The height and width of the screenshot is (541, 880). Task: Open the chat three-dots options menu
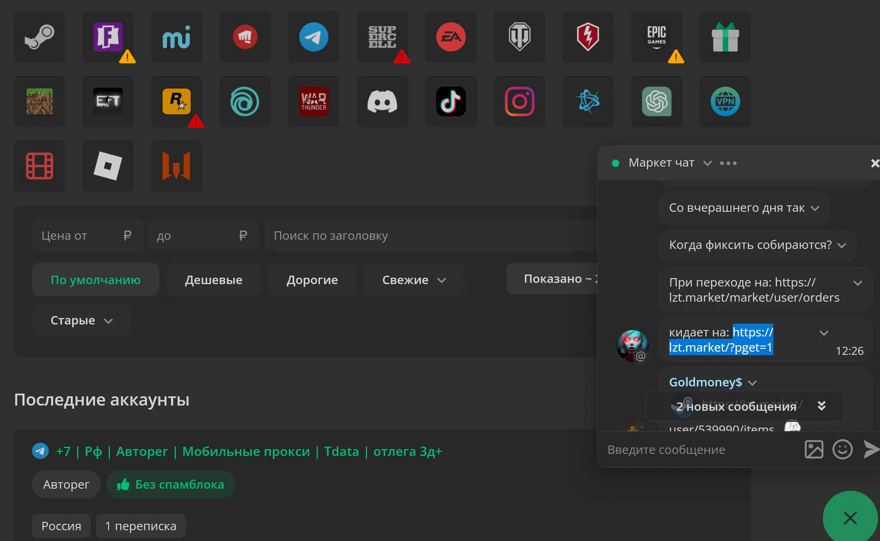pyautogui.click(x=728, y=163)
